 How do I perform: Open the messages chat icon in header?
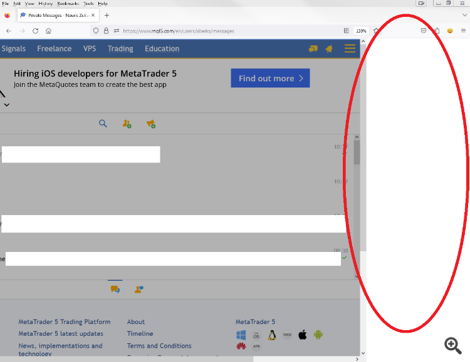pyautogui.click(x=313, y=49)
